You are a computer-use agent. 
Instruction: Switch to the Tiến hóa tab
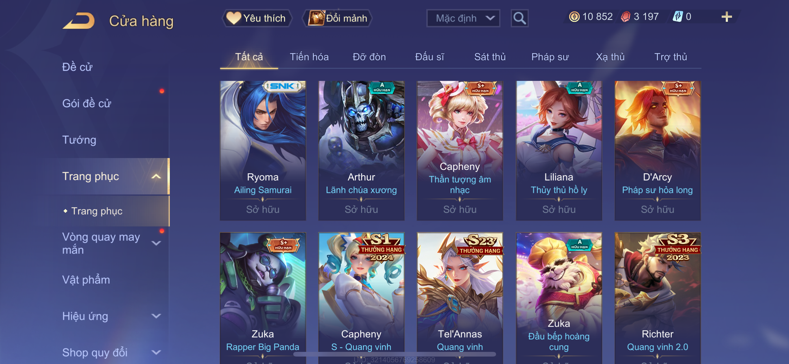[309, 57]
